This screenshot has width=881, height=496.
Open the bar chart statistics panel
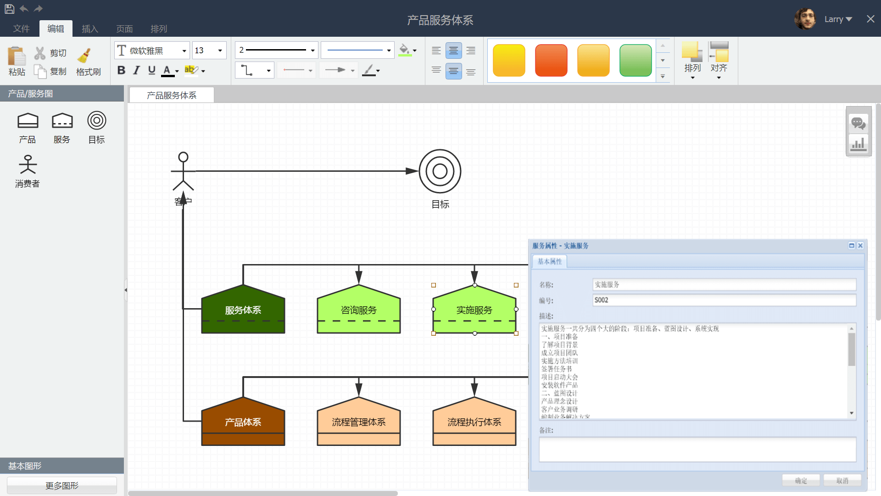858,144
